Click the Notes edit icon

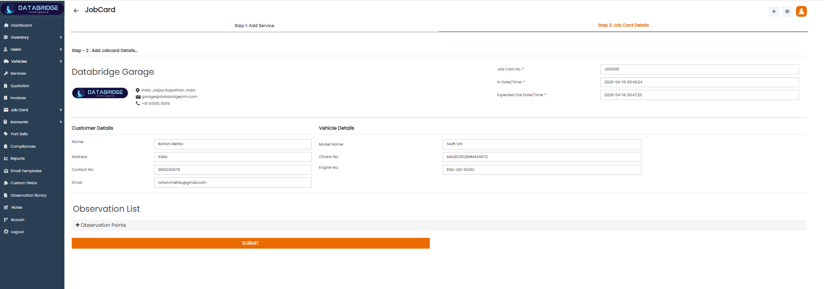6,207
